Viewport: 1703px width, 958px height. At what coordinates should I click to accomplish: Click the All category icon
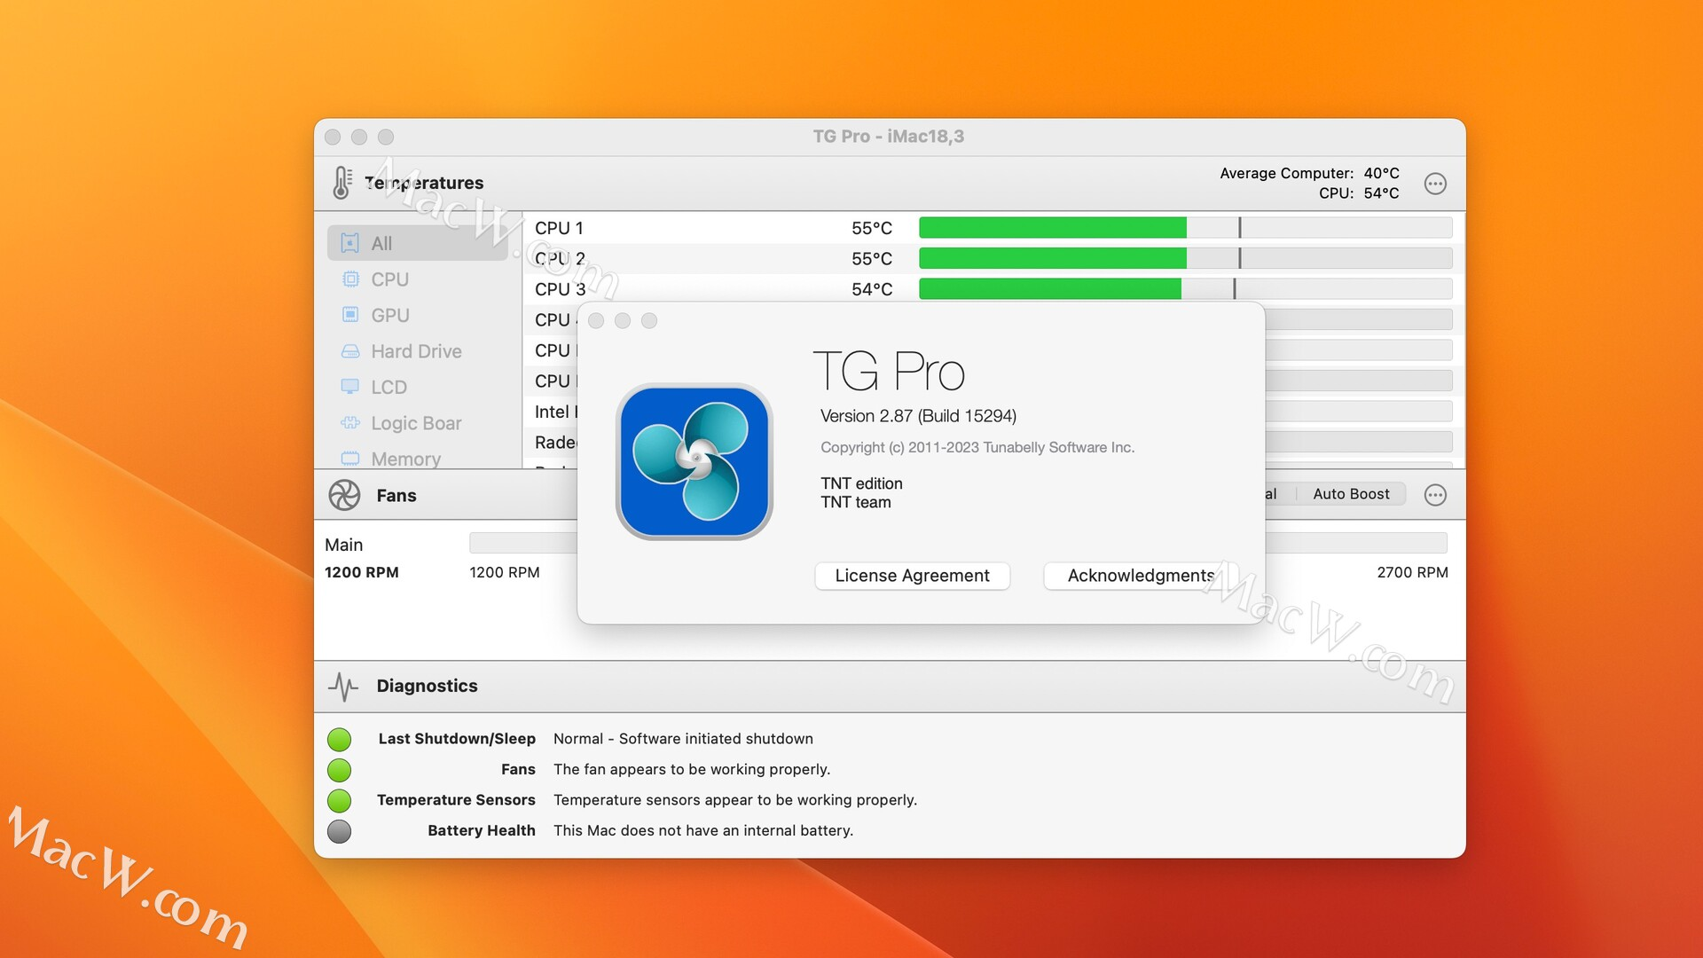tap(350, 243)
